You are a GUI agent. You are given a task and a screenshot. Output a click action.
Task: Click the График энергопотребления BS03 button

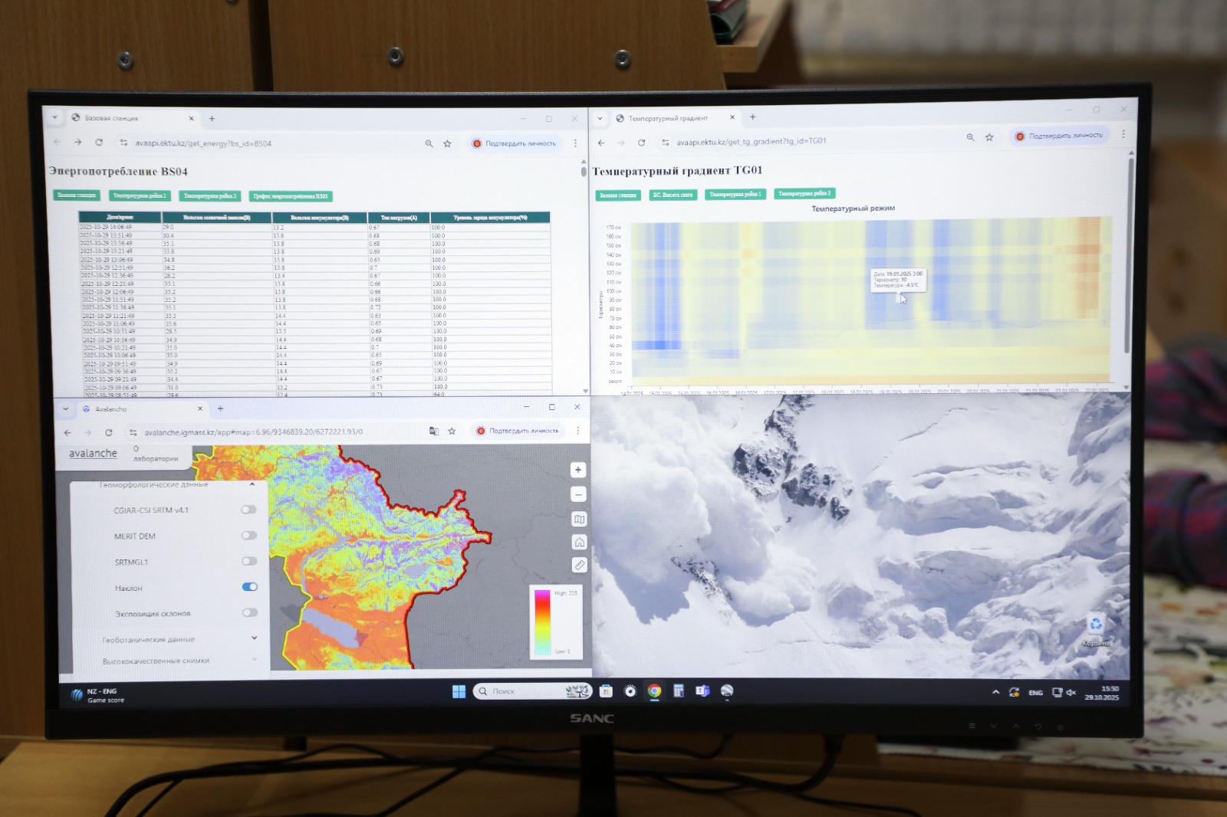[290, 196]
